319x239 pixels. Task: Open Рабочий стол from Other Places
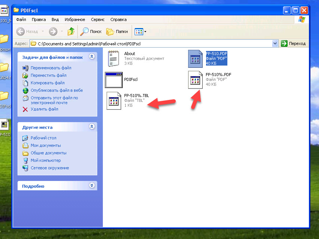43,138
